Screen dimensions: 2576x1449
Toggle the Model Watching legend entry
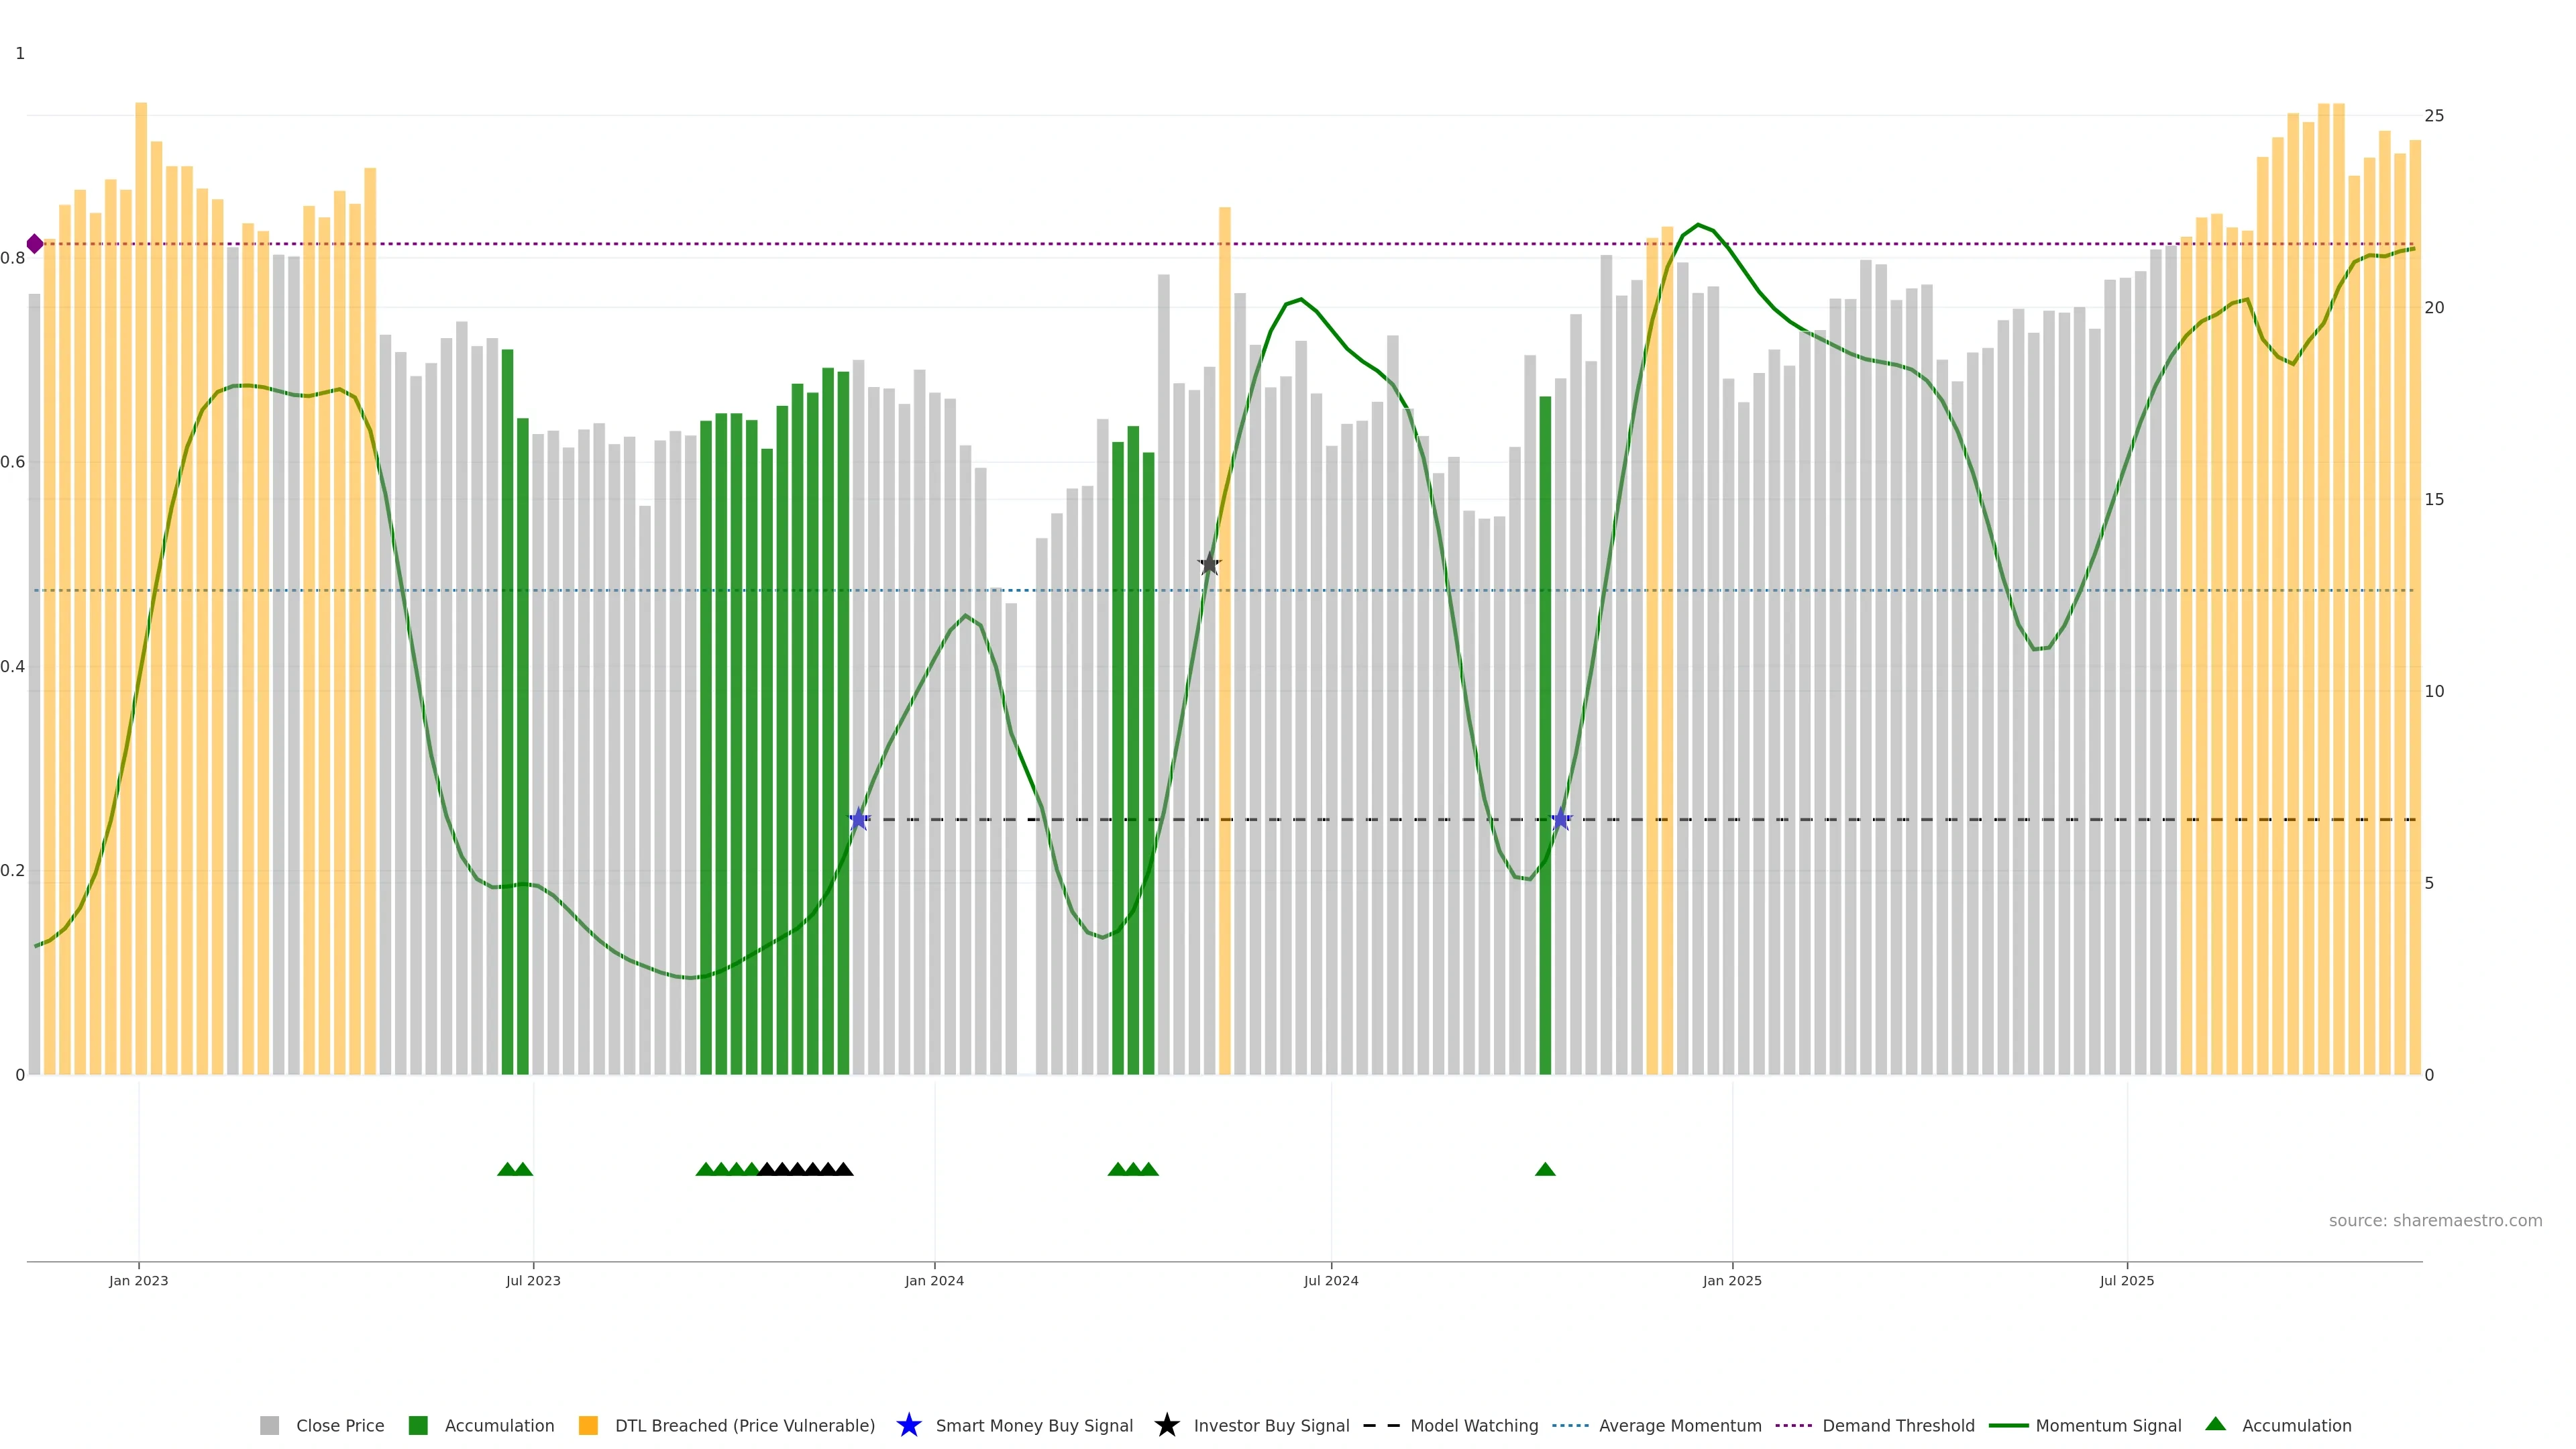[x=1474, y=1426]
